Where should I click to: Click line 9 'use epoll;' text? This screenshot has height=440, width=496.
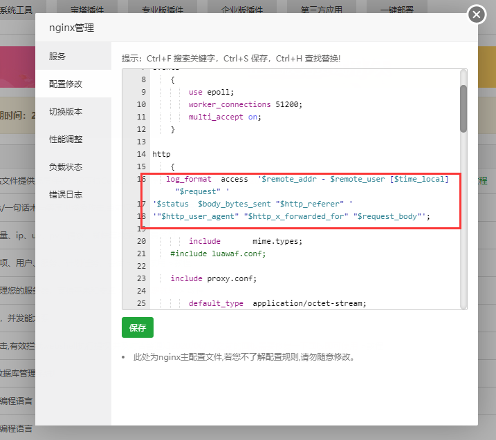point(211,93)
